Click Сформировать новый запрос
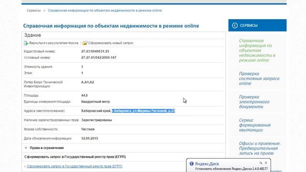Viewport: 306px width, 172px height. [x=110, y=43]
